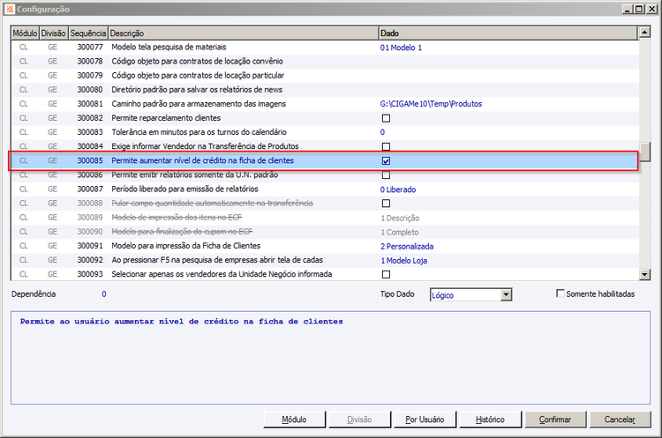This screenshot has width=662, height=438.
Task: Click the 1 Modelo Loja value
Action: (404, 261)
